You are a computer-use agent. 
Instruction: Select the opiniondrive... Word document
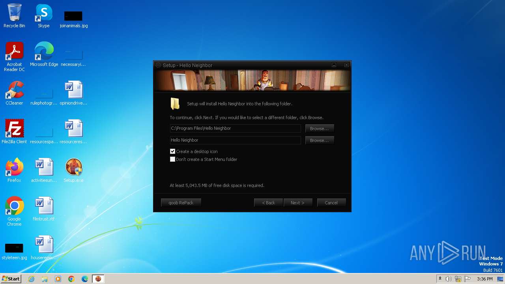tap(73, 93)
